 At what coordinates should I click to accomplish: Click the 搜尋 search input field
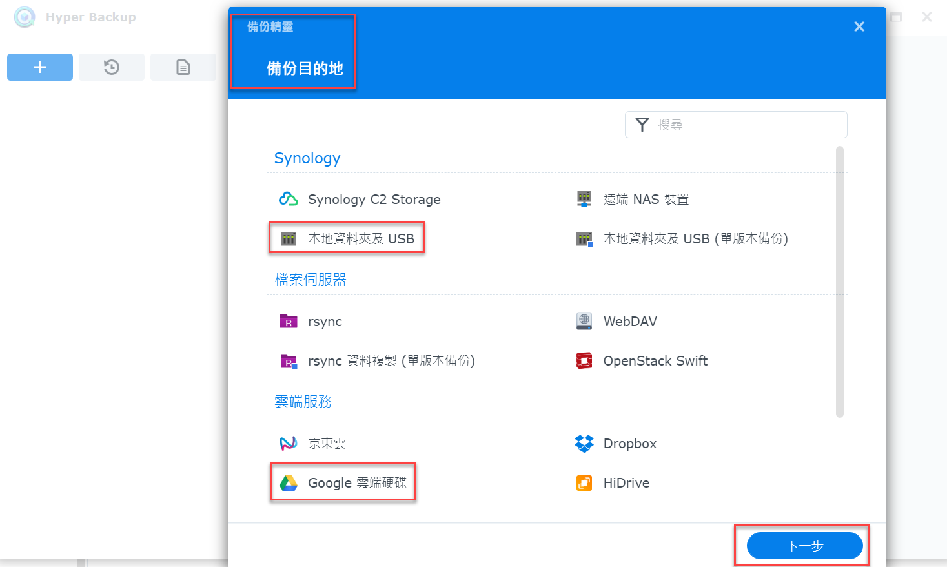pyautogui.click(x=736, y=125)
